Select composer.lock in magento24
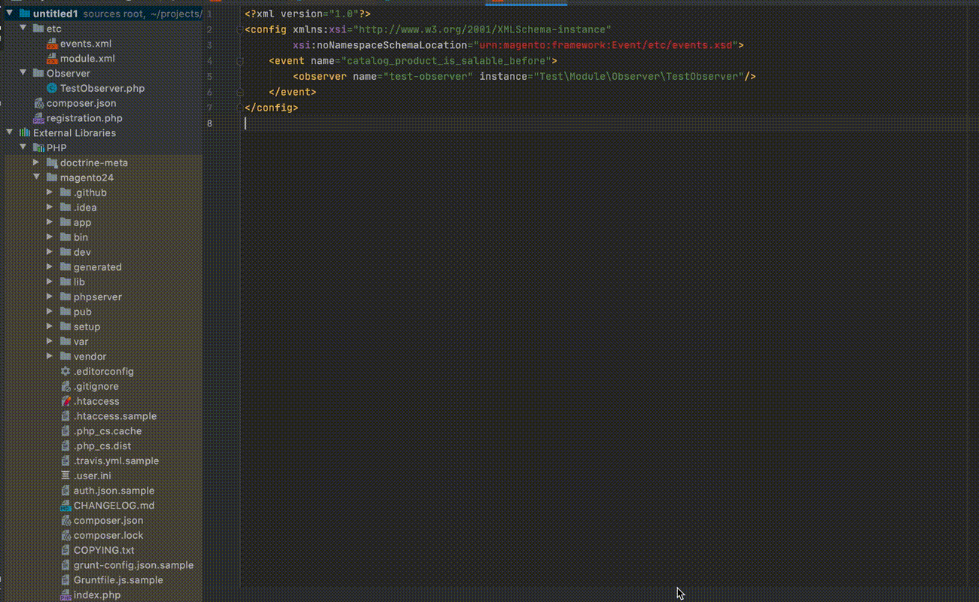979x602 pixels. click(x=108, y=536)
